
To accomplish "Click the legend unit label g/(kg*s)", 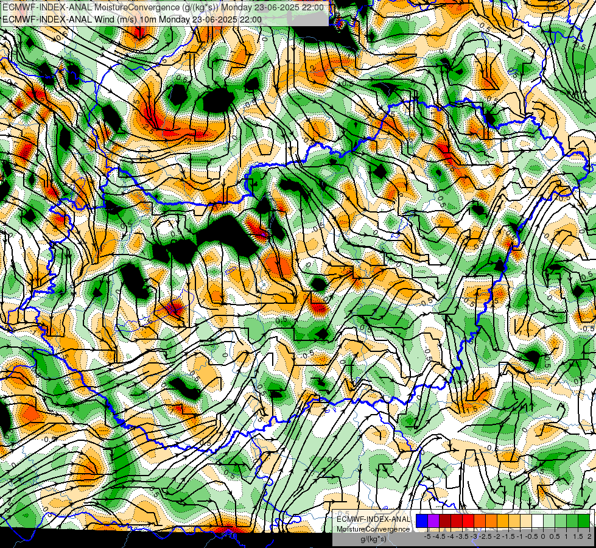I will pyautogui.click(x=373, y=539).
